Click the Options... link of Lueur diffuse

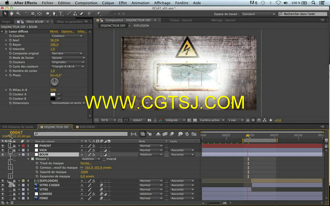[x=68, y=31]
